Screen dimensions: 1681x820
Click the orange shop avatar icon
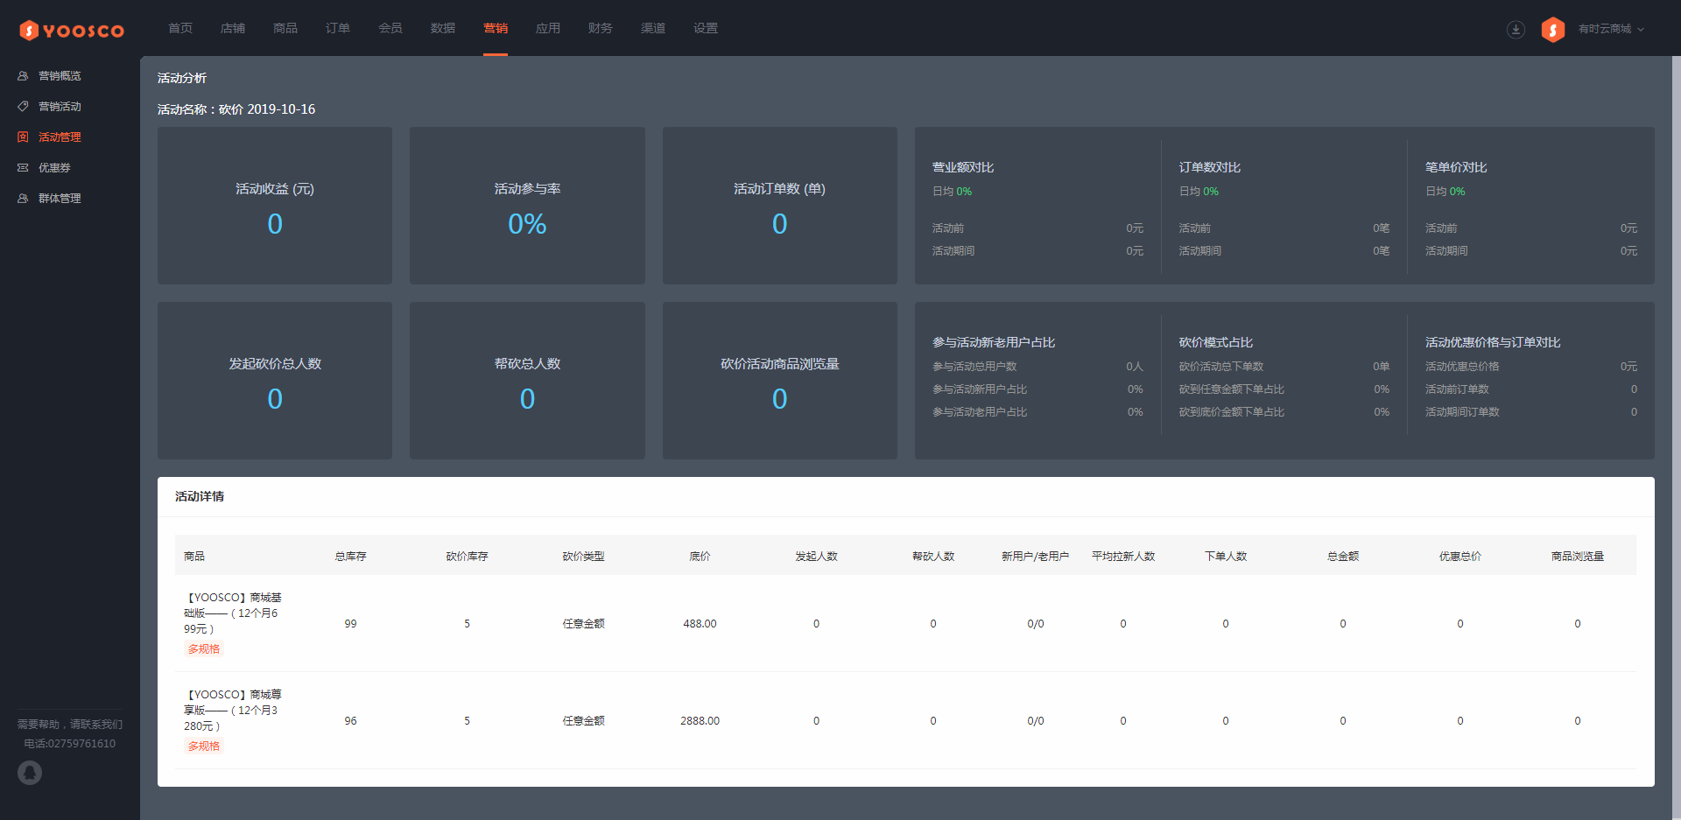(x=1553, y=30)
